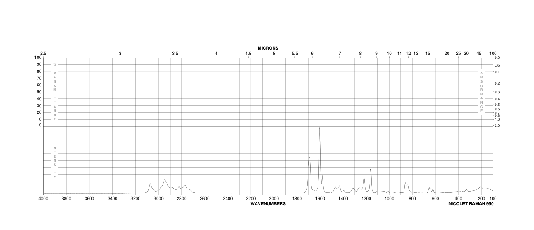Select the 3800 wavenumber axis label
Viewport: 534px width, 230px height.
[x=66, y=199]
